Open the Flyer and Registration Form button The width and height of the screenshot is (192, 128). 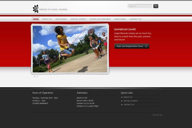coord(132,46)
